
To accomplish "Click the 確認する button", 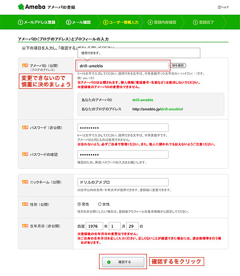I will tap(123, 262).
